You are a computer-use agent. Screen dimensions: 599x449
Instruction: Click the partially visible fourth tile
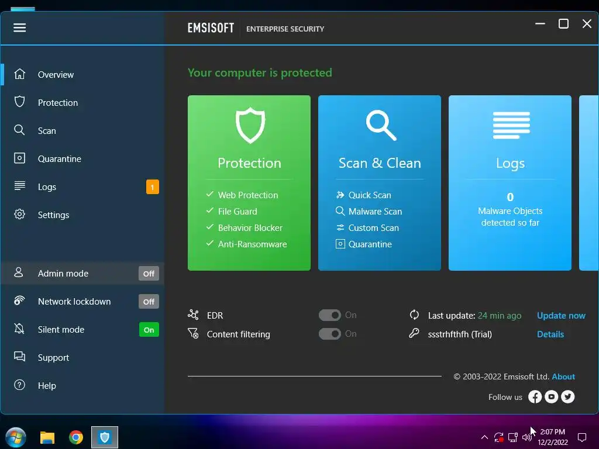(x=588, y=183)
